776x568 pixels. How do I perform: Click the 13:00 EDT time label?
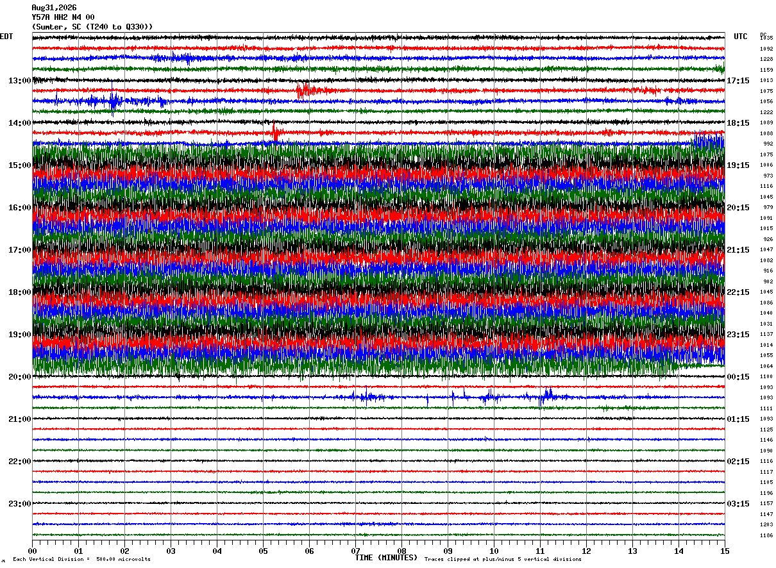[20, 81]
